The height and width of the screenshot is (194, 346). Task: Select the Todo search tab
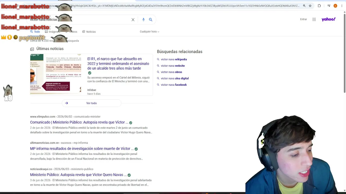(35, 32)
